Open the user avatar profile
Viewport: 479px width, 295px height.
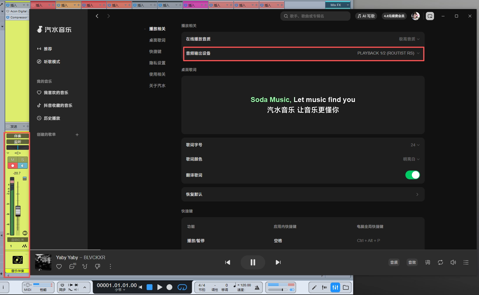click(416, 16)
